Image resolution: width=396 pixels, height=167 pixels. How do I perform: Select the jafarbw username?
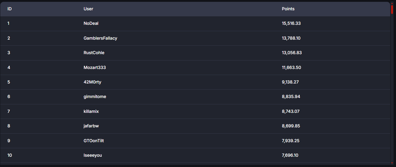91,126
